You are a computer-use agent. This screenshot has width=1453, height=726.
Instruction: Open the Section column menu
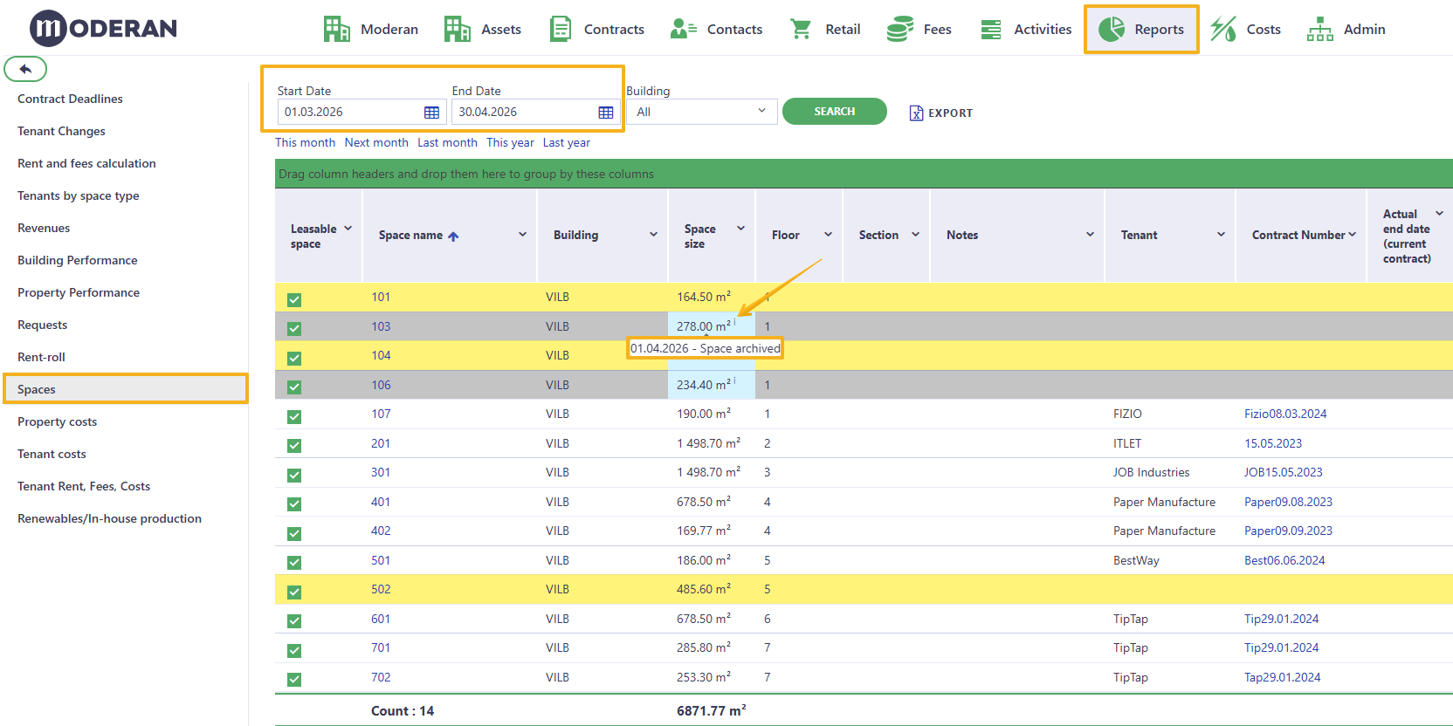tap(915, 235)
